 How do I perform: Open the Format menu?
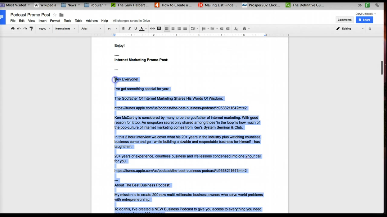point(55,21)
